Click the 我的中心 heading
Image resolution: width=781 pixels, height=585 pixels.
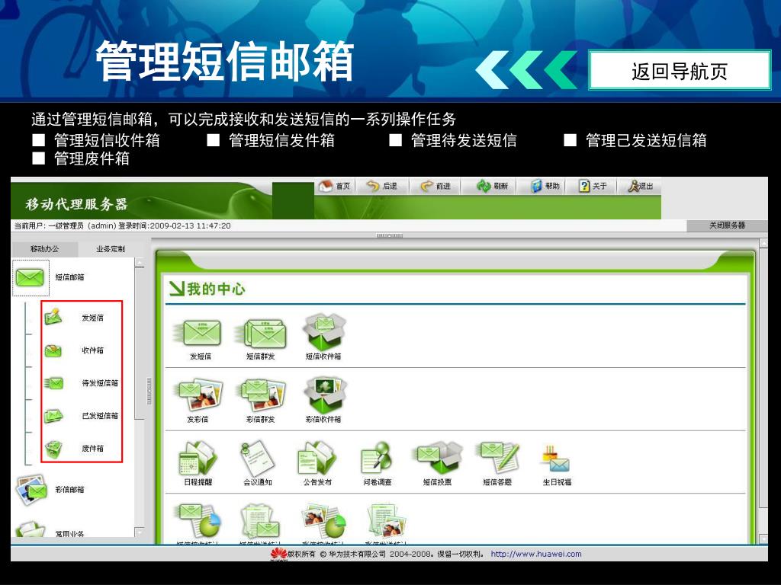click(x=207, y=289)
